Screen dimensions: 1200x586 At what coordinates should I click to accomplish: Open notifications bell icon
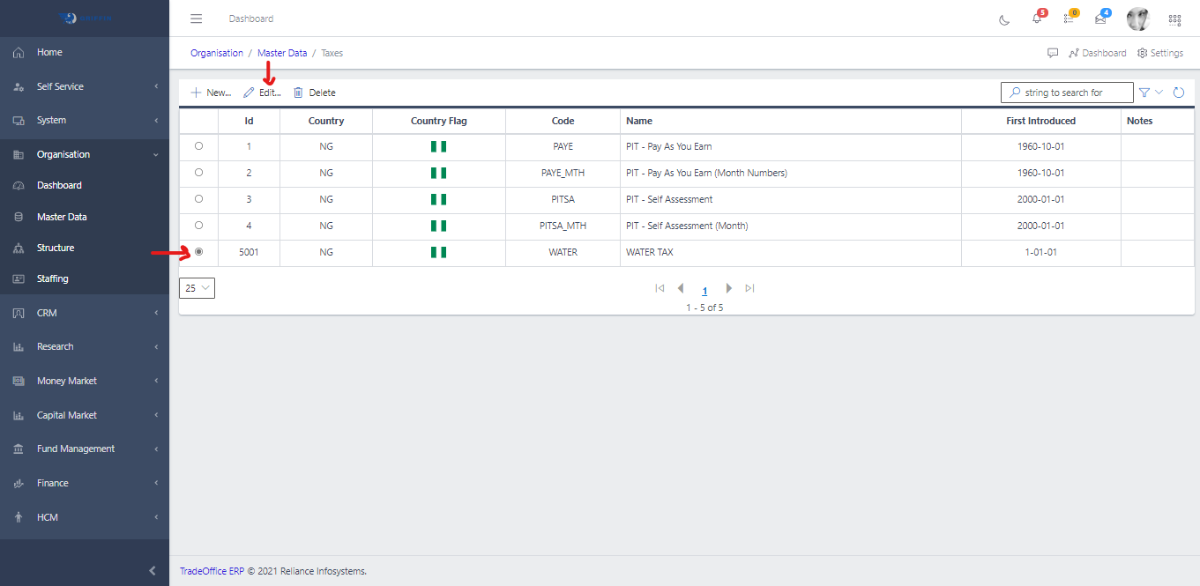(x=1037, y=19)
